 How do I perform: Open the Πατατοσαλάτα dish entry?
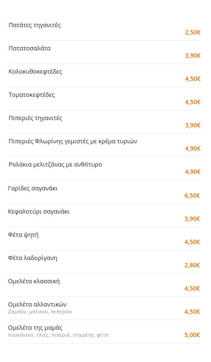click(x=104, y=52)
